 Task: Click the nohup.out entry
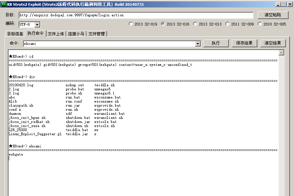(x=75, y=85)
